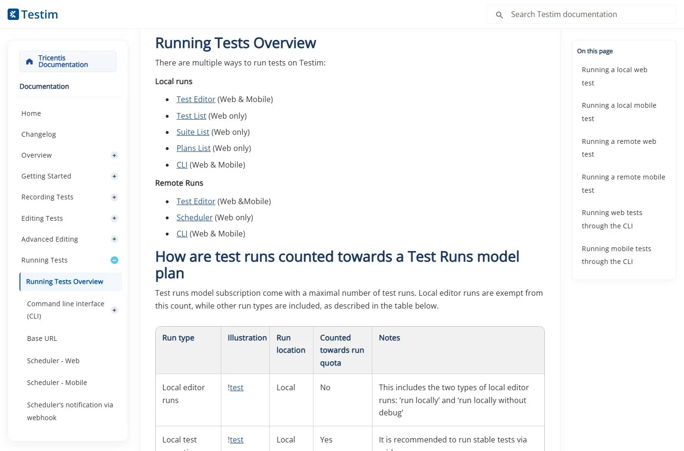Open Scheduler's notification via webhook page
684x451 pixels.
(70, 411)
